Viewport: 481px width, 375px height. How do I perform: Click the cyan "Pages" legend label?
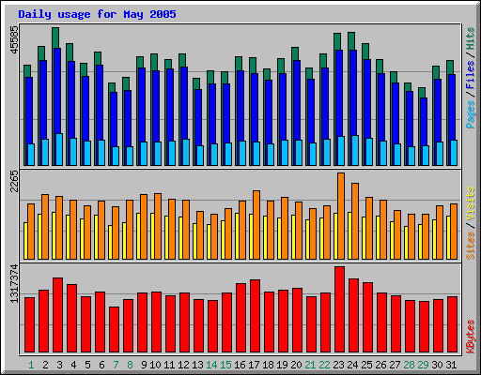coord(471,114)
